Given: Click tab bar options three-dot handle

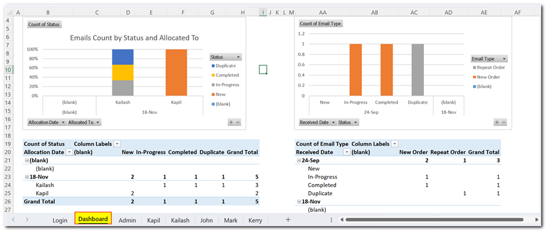Looking at the screenshot, I should pos(331,220).
